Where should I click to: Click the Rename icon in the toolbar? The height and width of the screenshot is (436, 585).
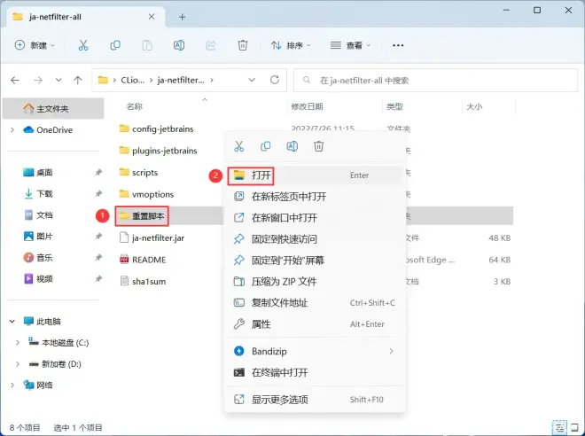pos(179,45)
